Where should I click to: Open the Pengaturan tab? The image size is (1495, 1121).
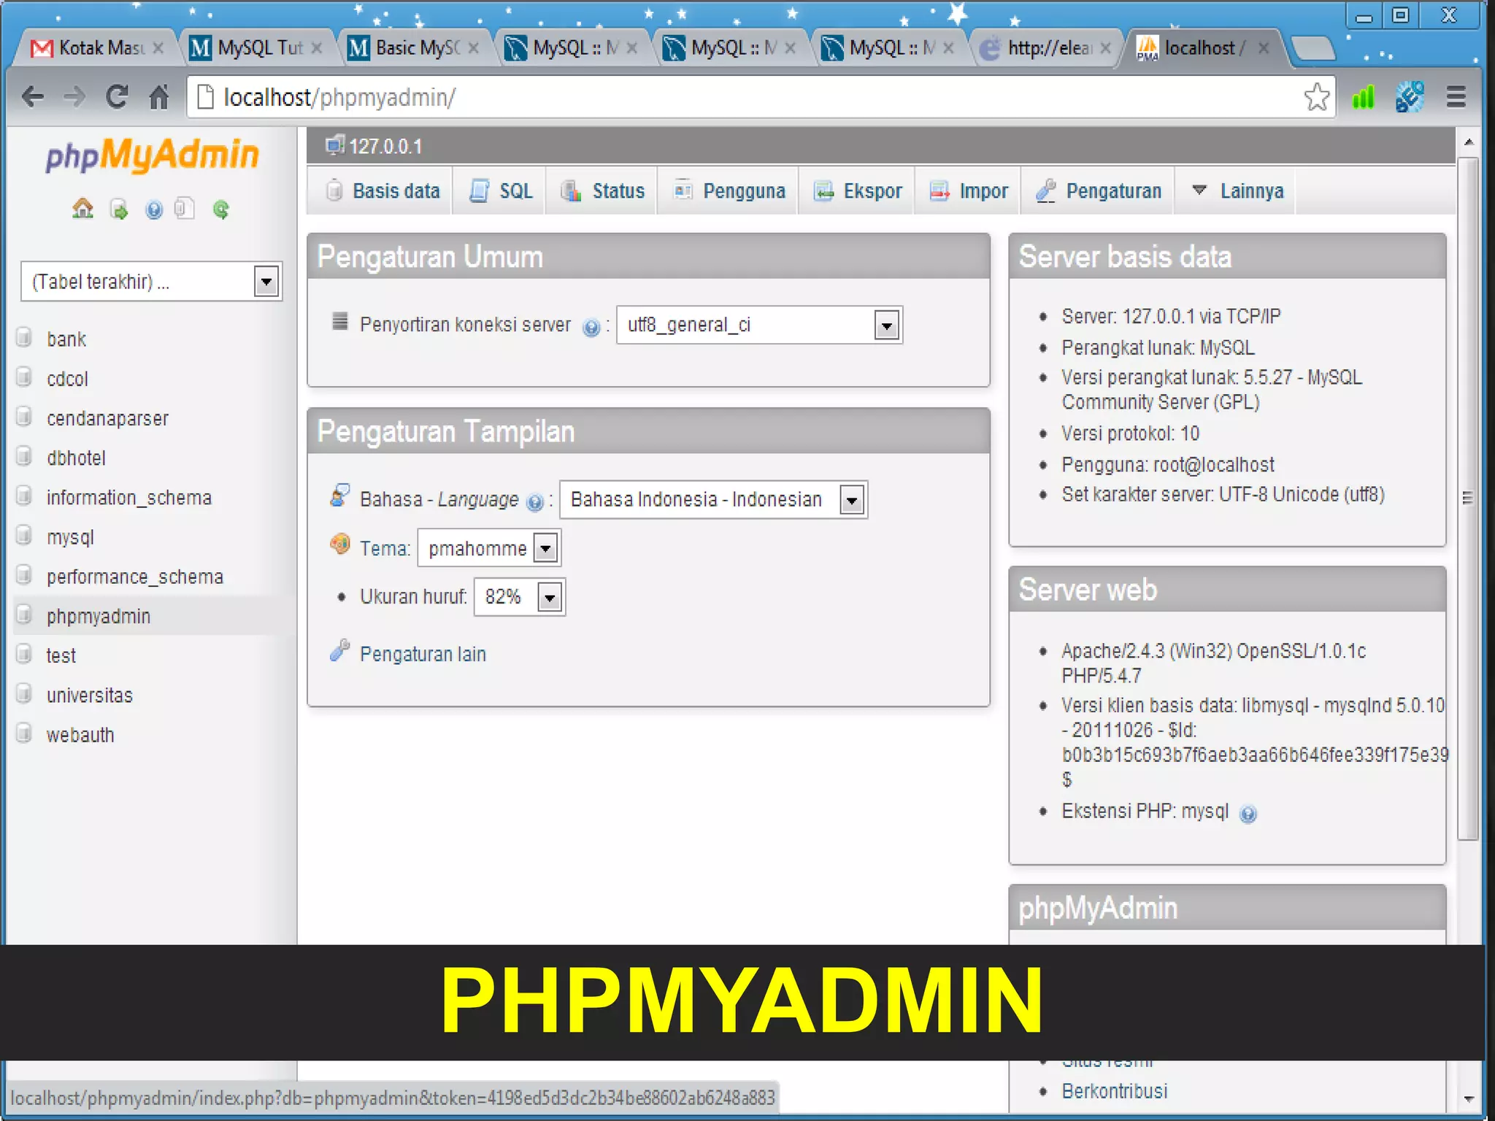[1099, 191]
